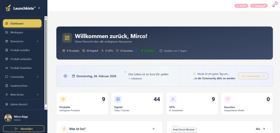The width and height of the screenshot is (280, 133).
Task: Click the sidebar scrollbar down arrow
Action: pyautogui.click(x=46, y=108)
